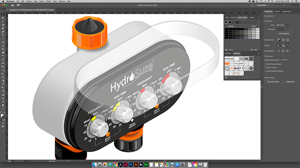Open the Arrange Documents dropdown
Viewport: 300px width, 168px height.
19,5
